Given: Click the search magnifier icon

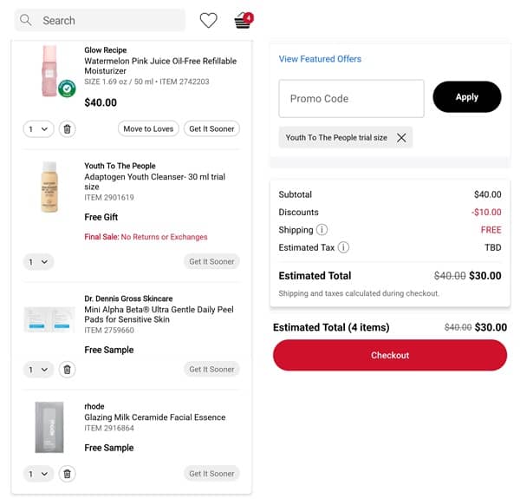Looking at the screenshot, I should click(26, 20).
